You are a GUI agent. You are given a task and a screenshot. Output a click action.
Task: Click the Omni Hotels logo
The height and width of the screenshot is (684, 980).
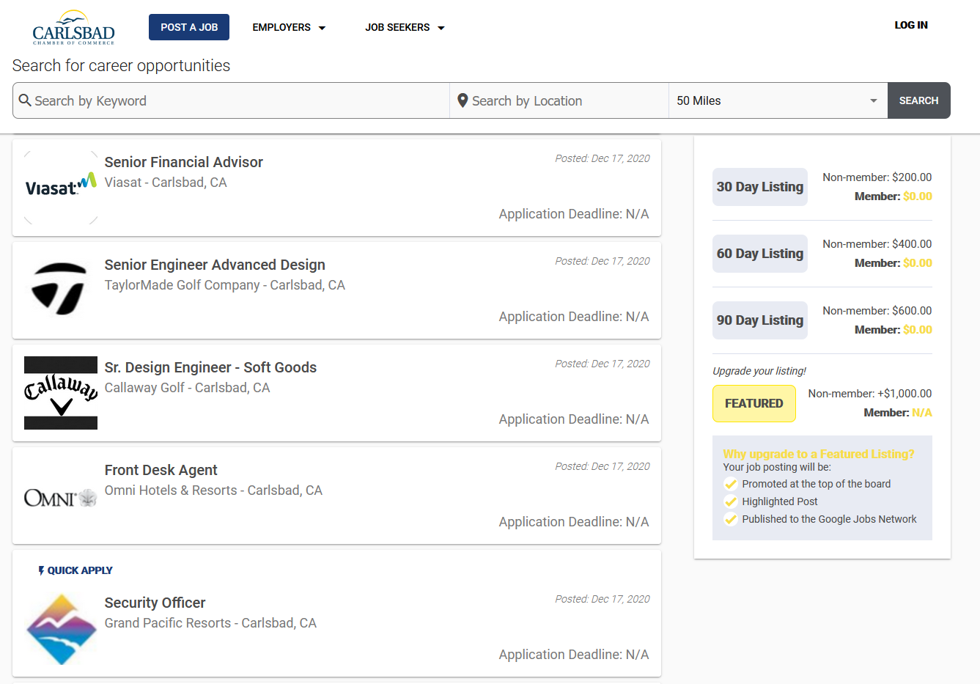pos(61,498)
